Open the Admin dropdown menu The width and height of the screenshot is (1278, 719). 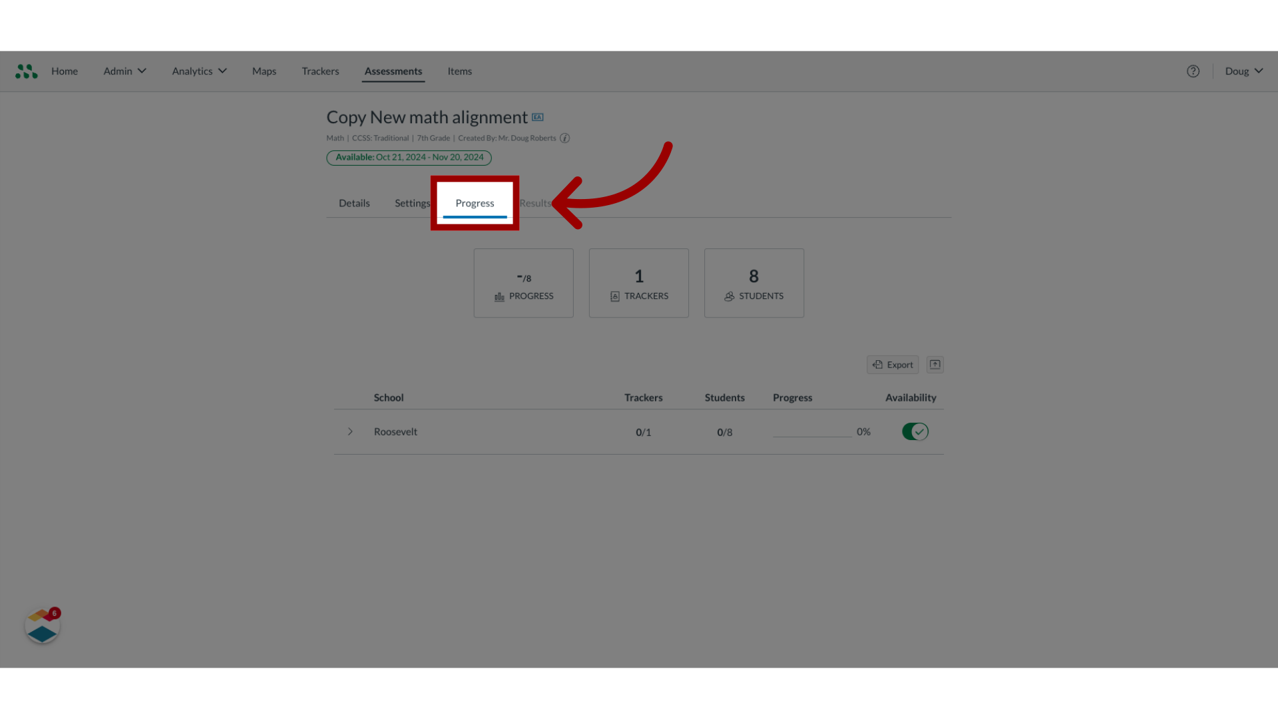click(124, 70)
